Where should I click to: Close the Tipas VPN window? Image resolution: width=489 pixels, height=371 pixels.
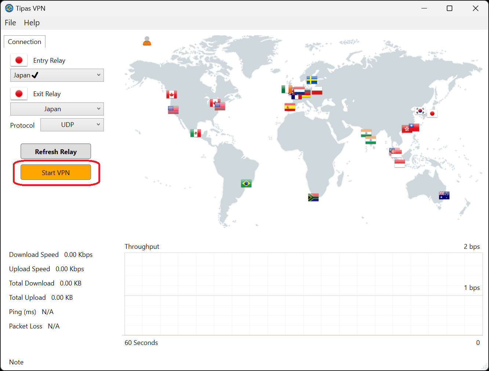(x=475, y=8)
